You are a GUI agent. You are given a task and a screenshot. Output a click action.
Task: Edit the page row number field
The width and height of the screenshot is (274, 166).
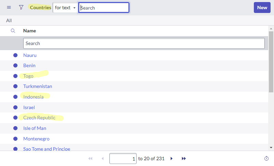(123, 159)
